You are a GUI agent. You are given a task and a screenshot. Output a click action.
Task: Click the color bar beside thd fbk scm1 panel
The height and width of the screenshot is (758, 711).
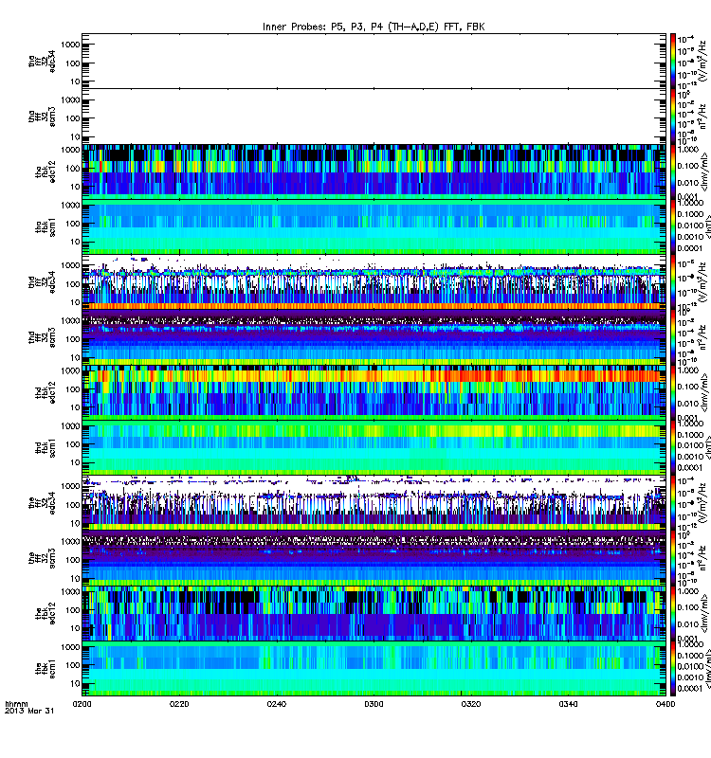673,447
